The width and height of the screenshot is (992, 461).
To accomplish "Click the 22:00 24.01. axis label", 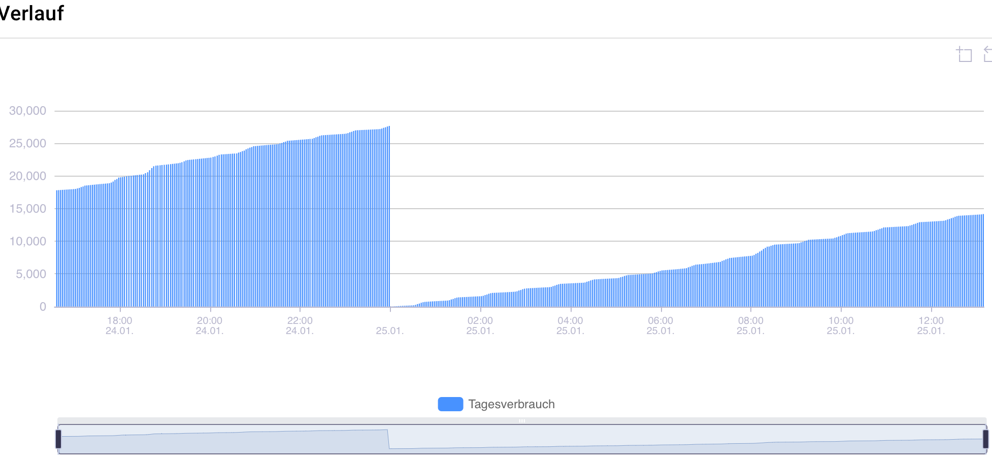I will click(x=300, y=325).
